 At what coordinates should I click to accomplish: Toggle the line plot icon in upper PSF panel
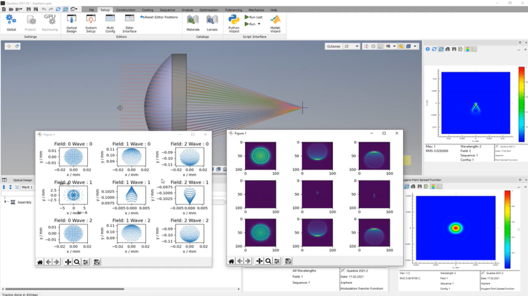point(474,49)
